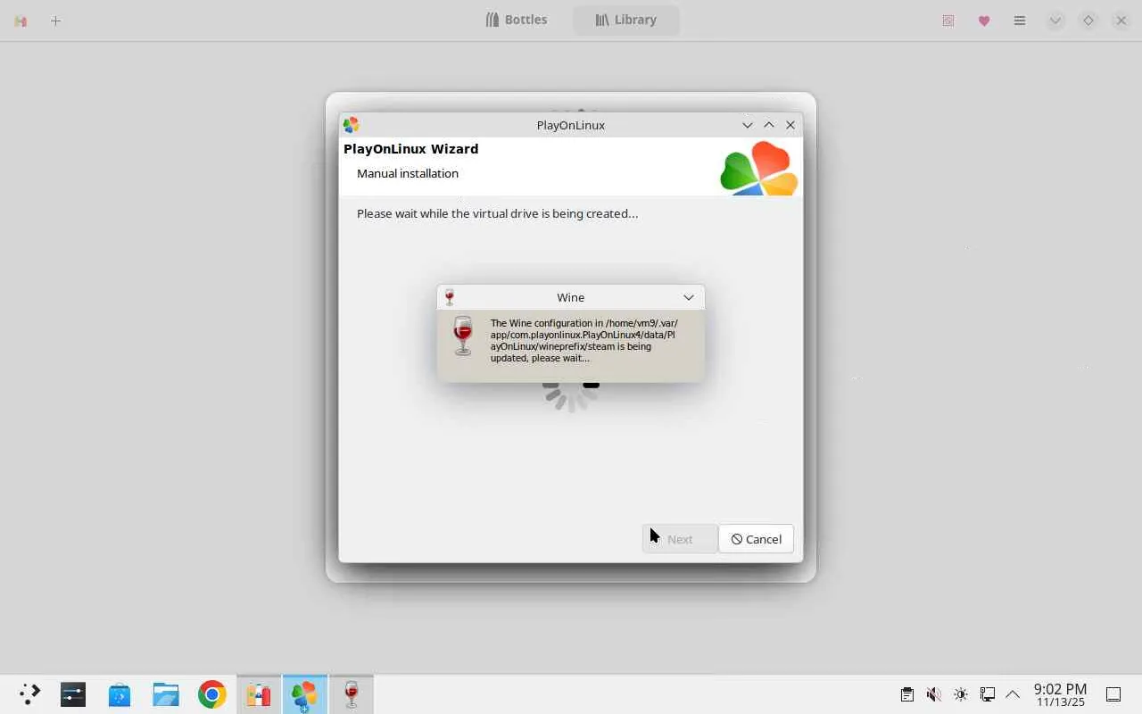The image size is (1142, 714).
Task: Maximize the PlayOnLinux wizard window
Action: pos(769,125)
